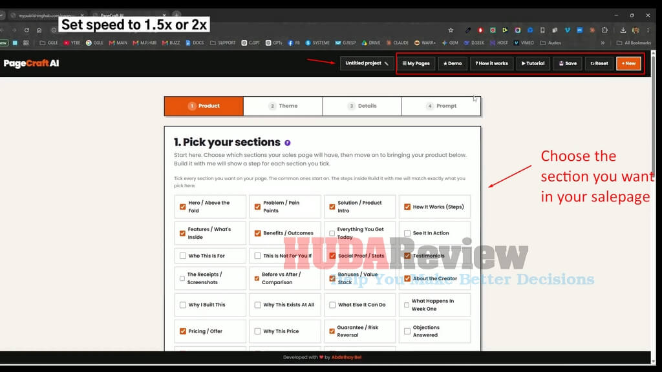Click the PageCraft AI logo
Image resolution: width=662 pixels, height=372 pixels.
tap(31, 64)
